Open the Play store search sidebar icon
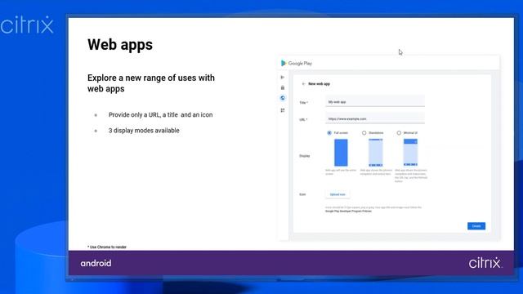Screen dimensions: 523x294 [x=283, y=78]
